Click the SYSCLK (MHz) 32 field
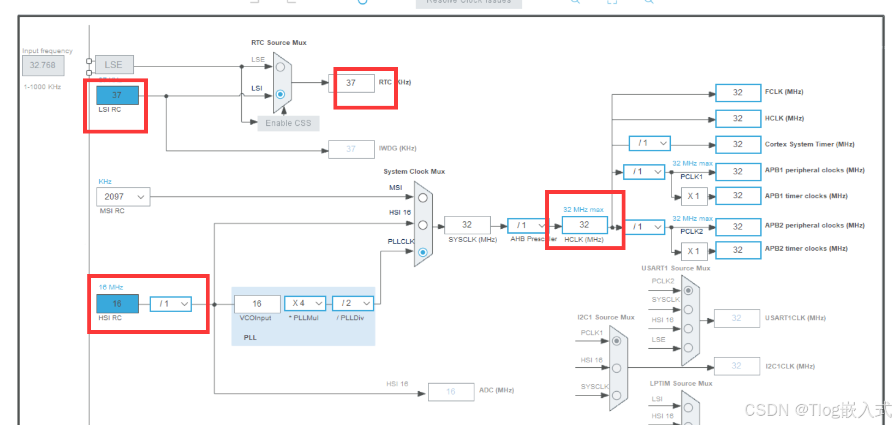 click(x=467, y=224)
